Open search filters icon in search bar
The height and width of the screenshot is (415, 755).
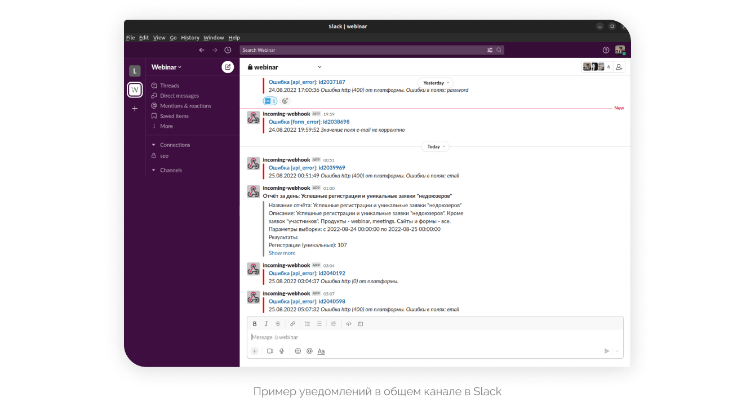click(x=490, y=50)
